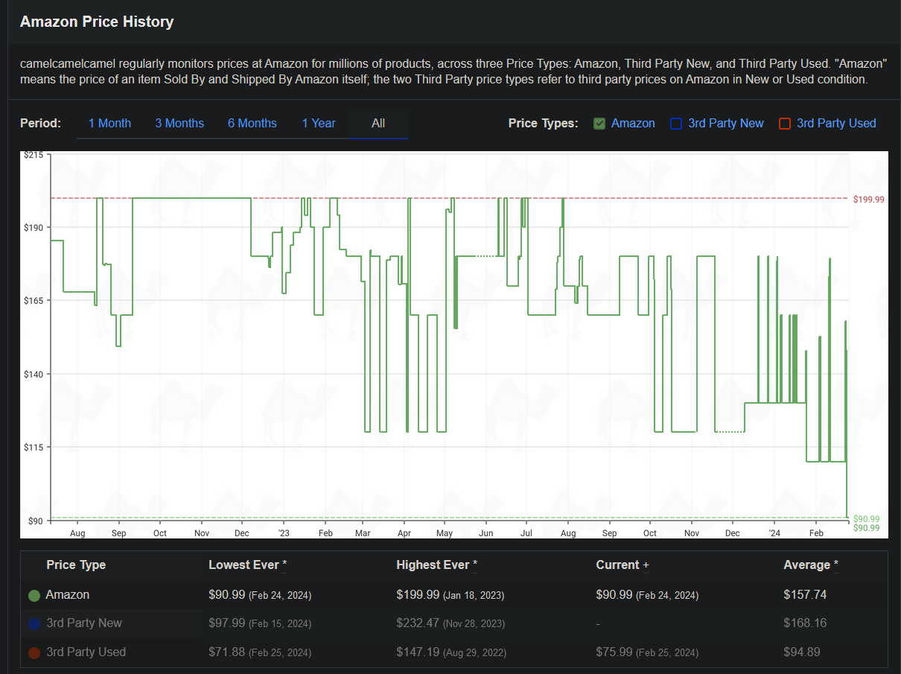Click 3rd Party New average $168.16
The height and width of the screenshot is (674, 901).
click(805, 623)
